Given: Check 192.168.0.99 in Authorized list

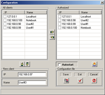Looking at the screenshot, I should [x=60, y=24].
